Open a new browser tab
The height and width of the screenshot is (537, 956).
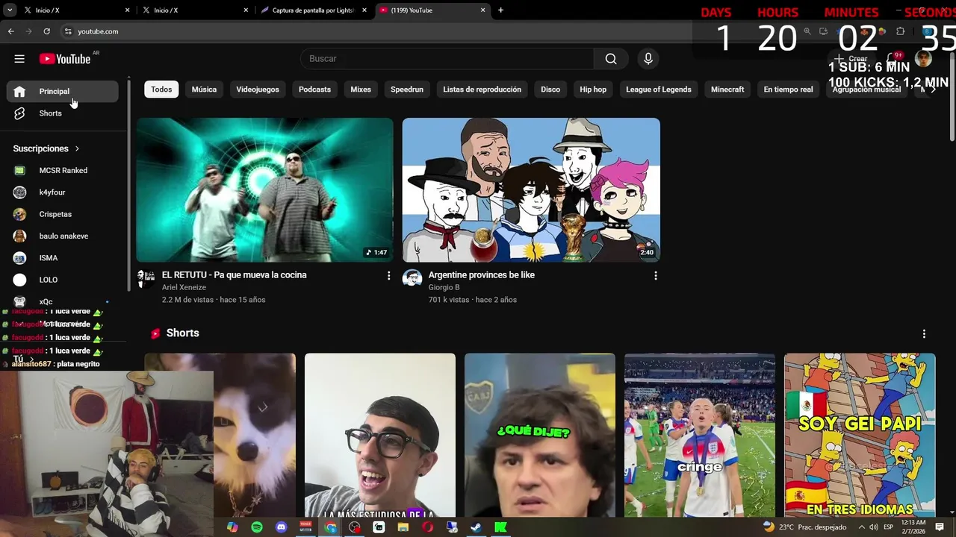(500, 10)
